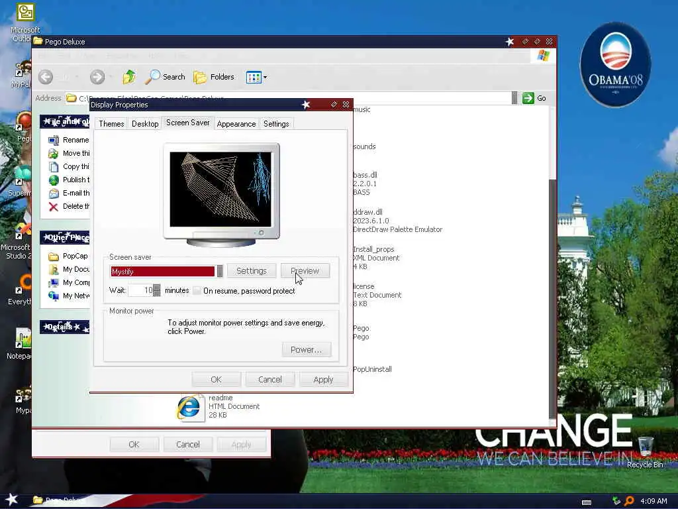Switch to the Appearance tab
The image size is (678, 509).
tap(236, 124)
